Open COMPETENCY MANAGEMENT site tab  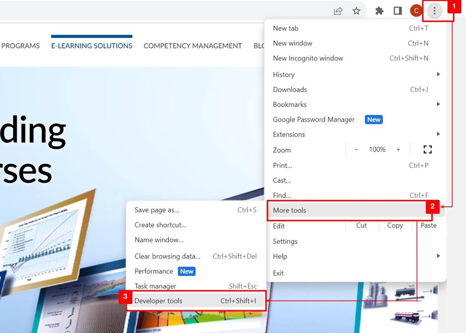coord(193,46)
